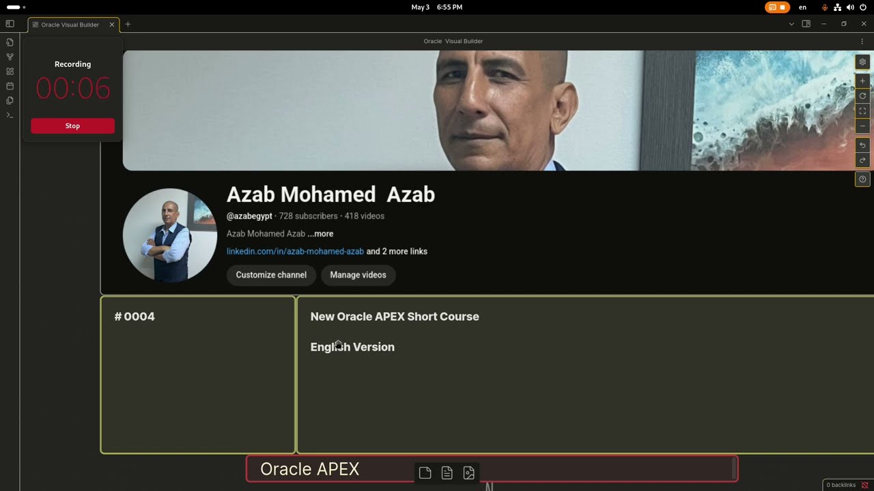Viewport: 874px width, 491px height.
Task: Open linkedin.com/in/azab-mohamed-azab link
Action: (x=295, y=251)
